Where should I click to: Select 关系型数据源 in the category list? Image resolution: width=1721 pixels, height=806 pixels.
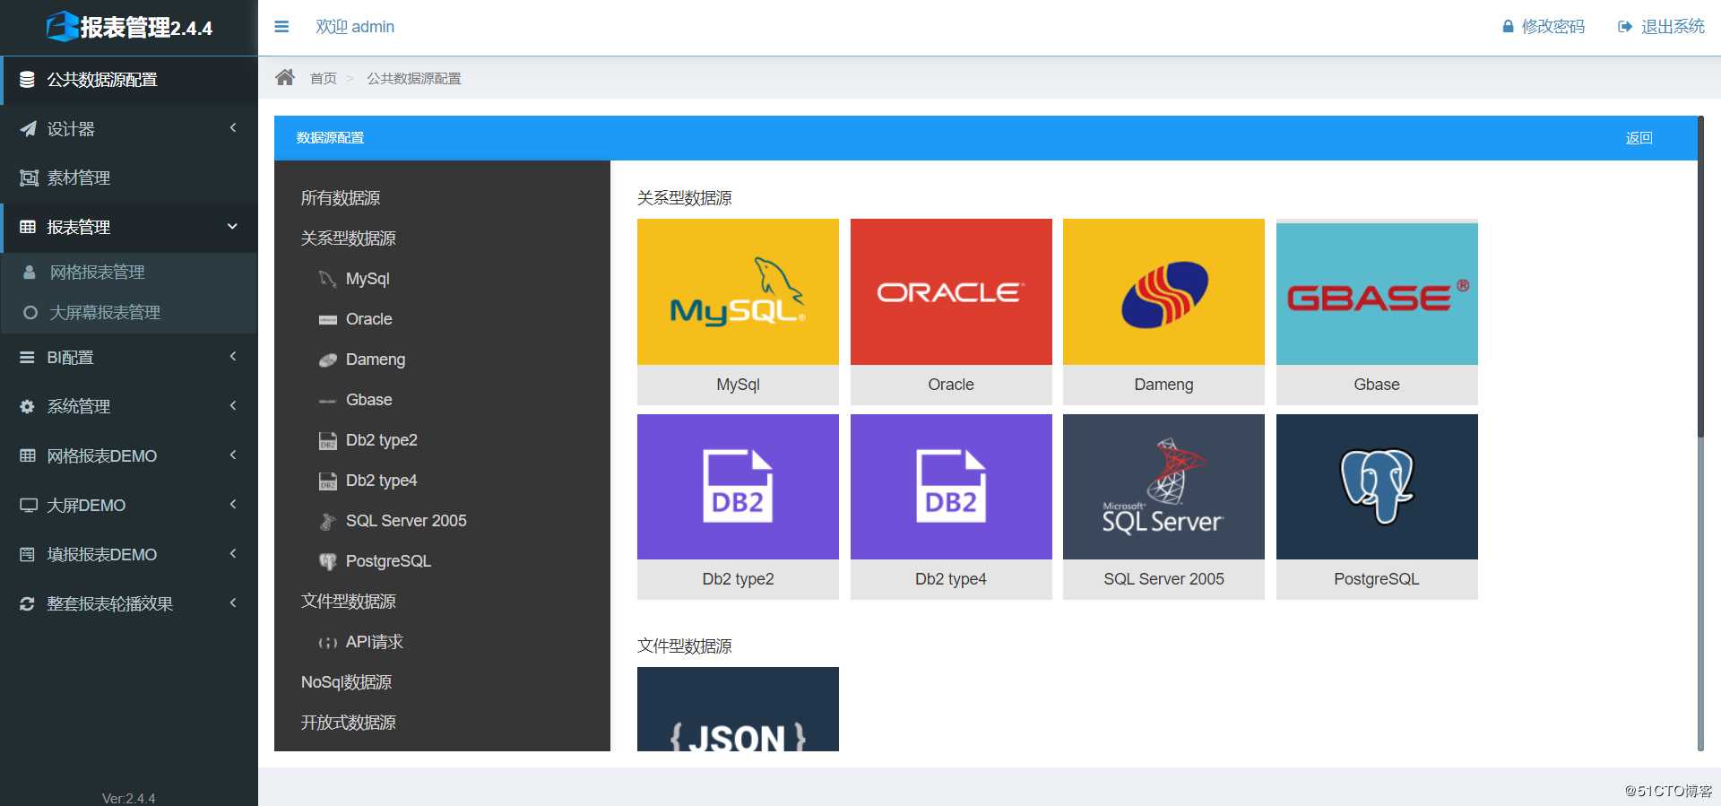348,238
